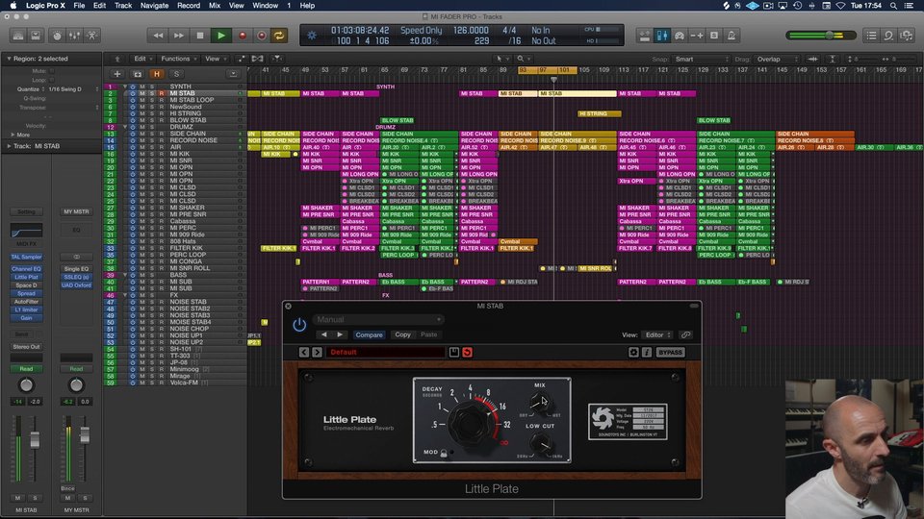
Task: Click the duplicate track icon
Action: click(138, 74)
